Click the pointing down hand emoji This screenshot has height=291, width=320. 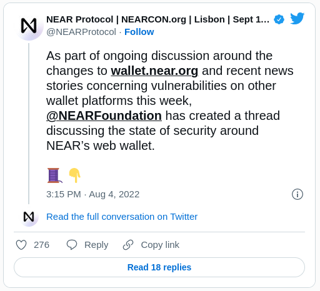[75, 175]
